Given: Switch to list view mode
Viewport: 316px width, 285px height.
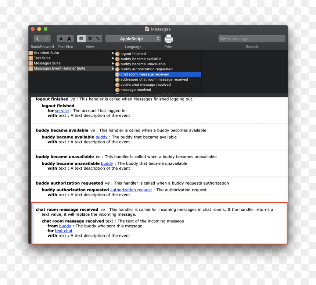Looking at the screenshot, I should coord(81,38).
